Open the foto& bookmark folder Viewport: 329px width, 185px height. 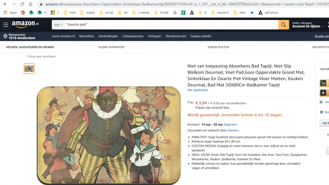[161, 12]
